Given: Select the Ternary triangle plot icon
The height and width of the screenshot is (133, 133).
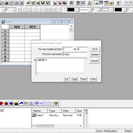Looking at the screenshot, I should (31, 103).
